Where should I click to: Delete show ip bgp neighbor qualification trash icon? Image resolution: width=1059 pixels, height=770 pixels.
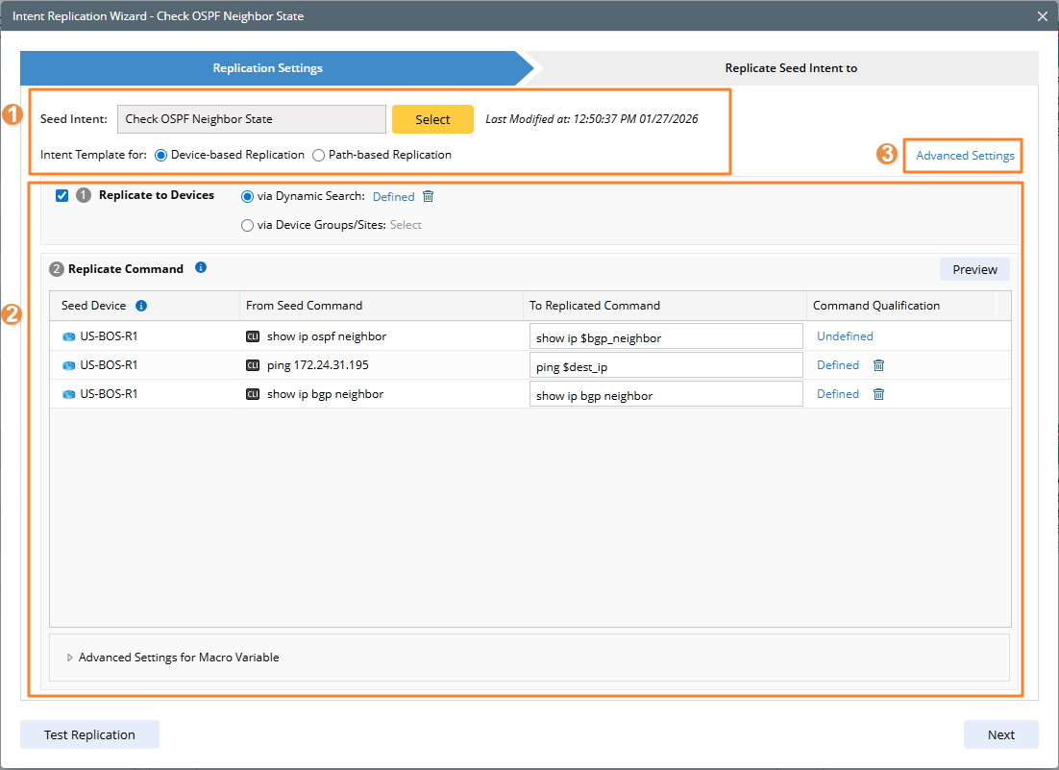tap(878, 394)
